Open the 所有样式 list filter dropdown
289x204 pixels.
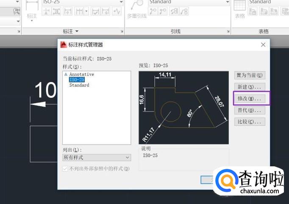tap(97, 157)
